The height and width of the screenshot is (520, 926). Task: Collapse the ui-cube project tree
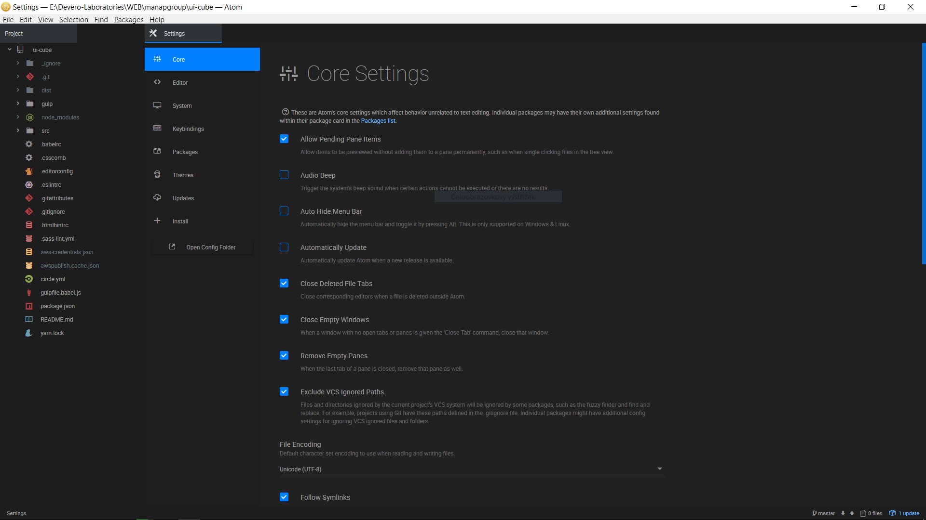(x=9, y=49)
